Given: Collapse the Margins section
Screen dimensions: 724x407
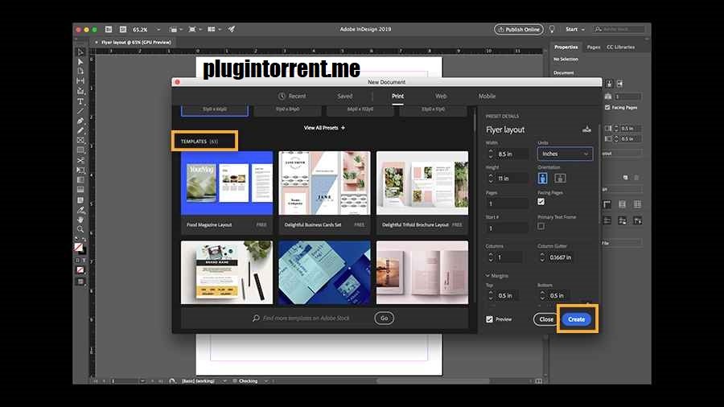Looking at the screenshot, I should [x=487, y=275].
